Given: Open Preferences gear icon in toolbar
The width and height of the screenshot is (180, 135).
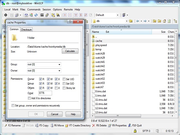Looking at the screenshot, I should [6, 15].
